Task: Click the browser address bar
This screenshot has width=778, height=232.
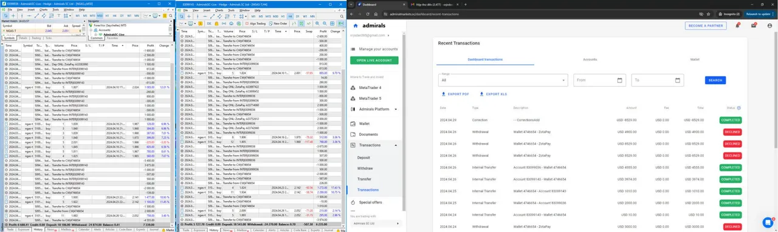Action: click(x=547, y=13)
